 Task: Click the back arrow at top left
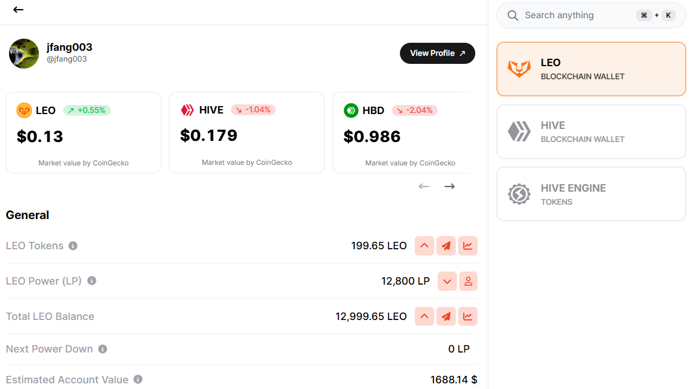point(18,10)
